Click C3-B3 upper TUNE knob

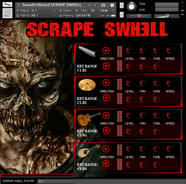point(156,115)
